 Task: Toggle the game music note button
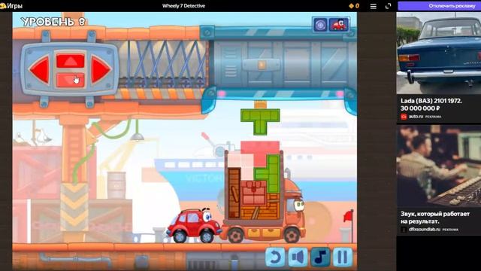point(320,257)
